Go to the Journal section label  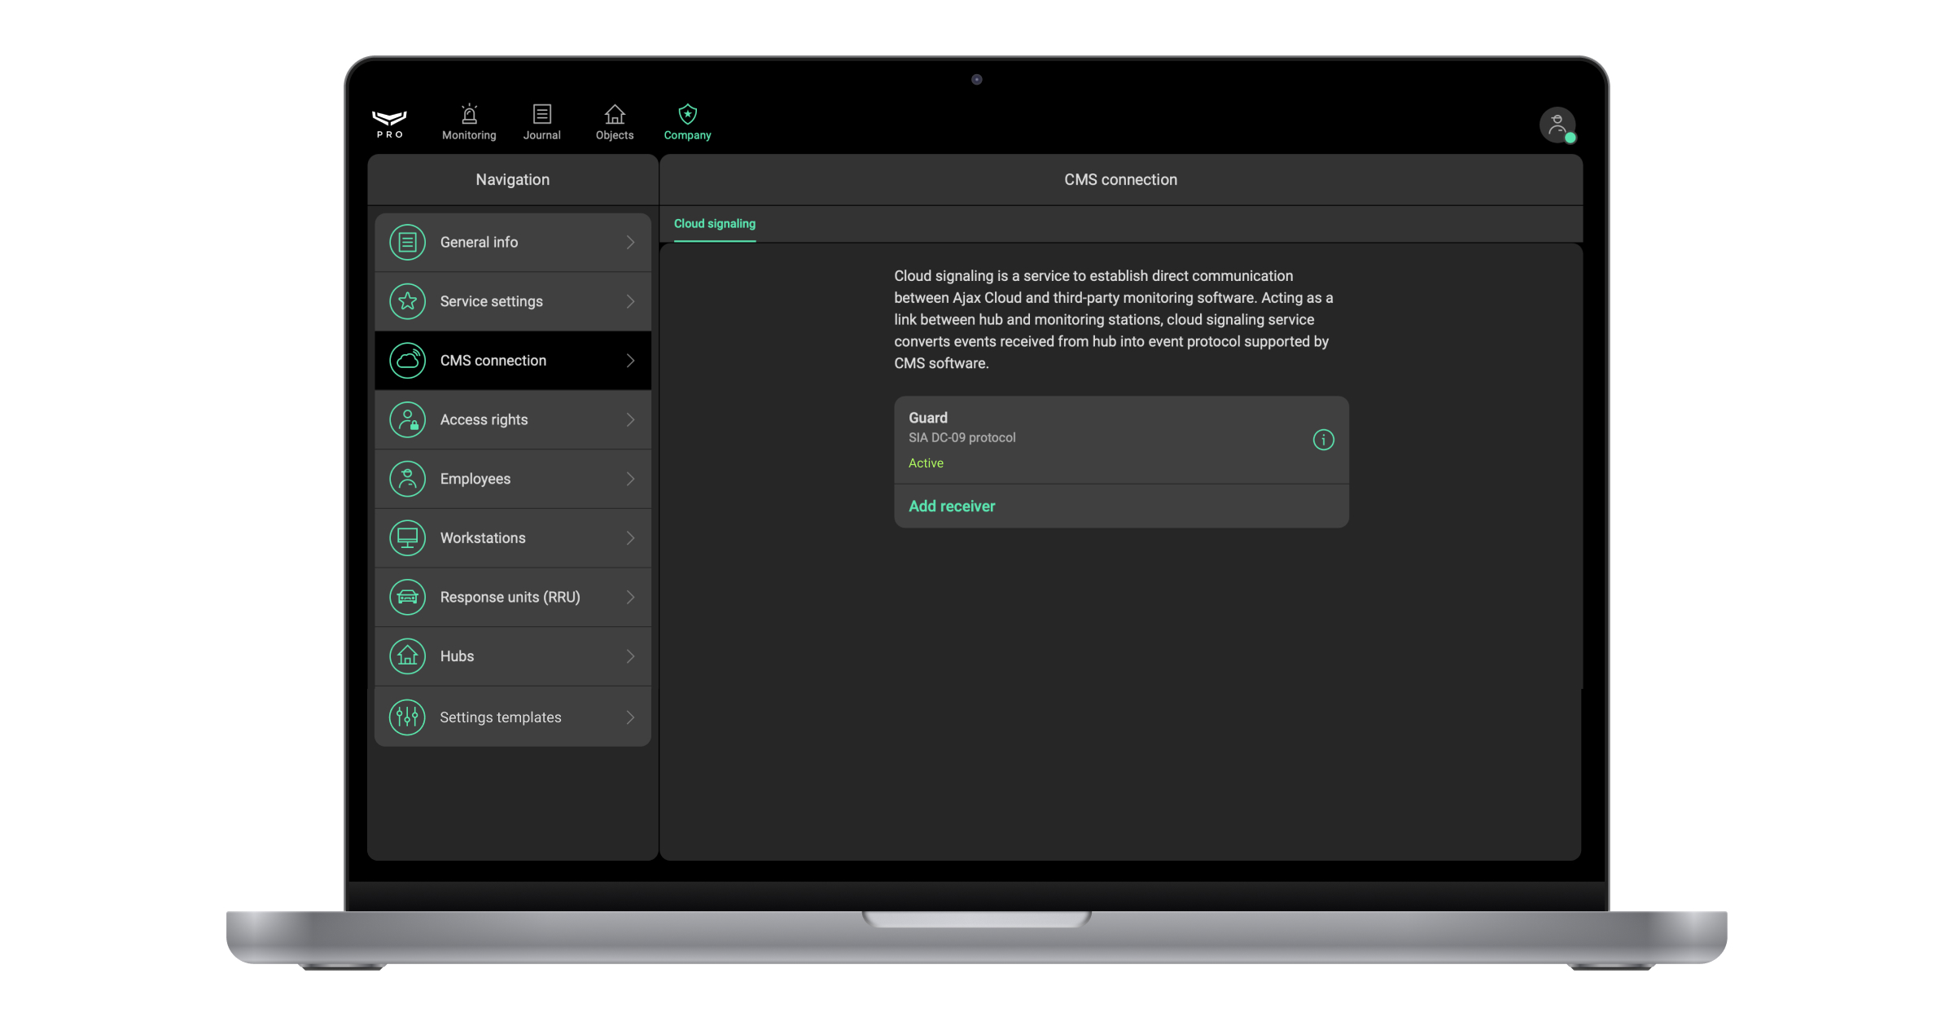542,135
